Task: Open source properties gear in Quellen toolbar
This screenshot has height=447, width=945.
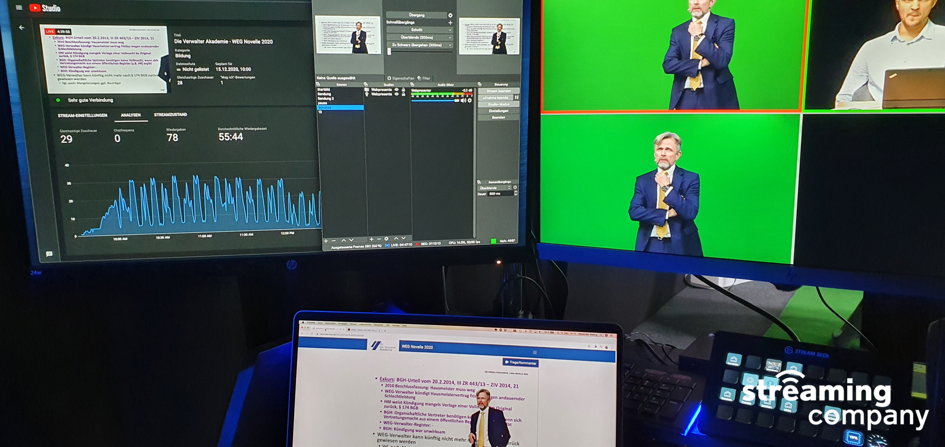Action: tap(386, 239)
